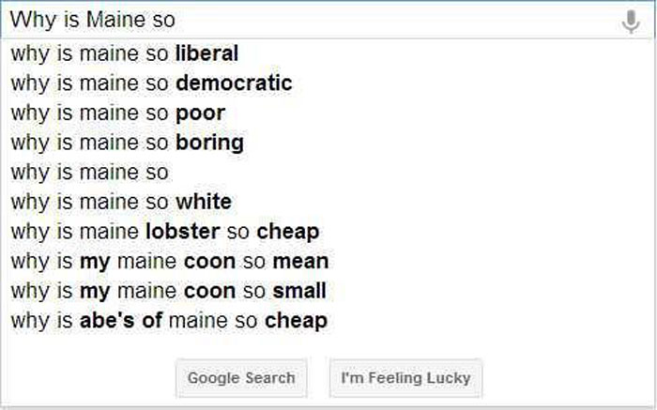Choose the plain 'why is maine so' suggestion
657x410 pixels.
pyautogui.click(x=328, y=173)
